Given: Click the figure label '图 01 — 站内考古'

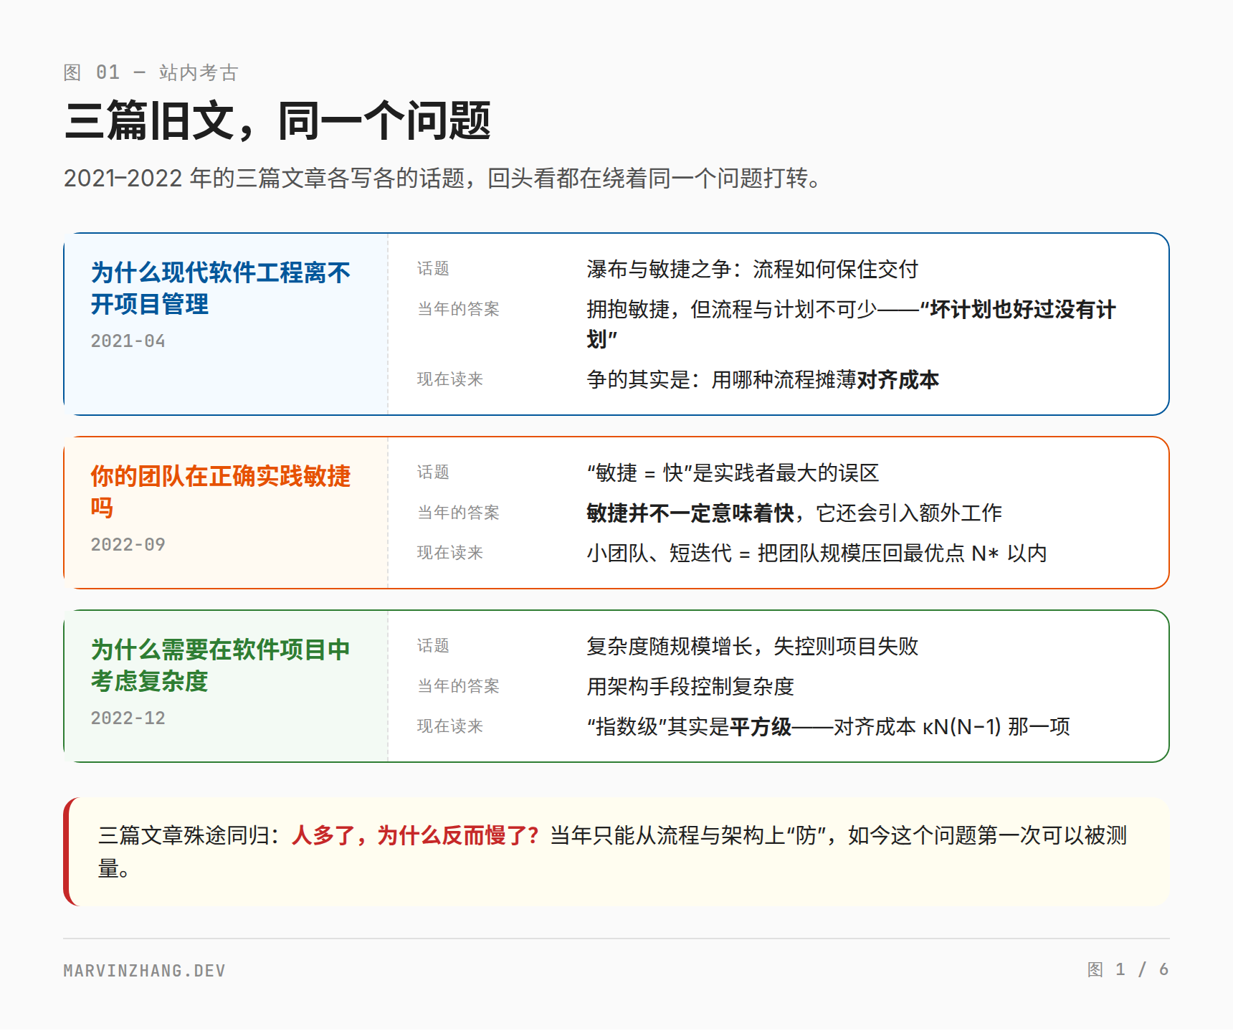Looking at the screenshot, I should pyautogui.click(x=151, y=72).
